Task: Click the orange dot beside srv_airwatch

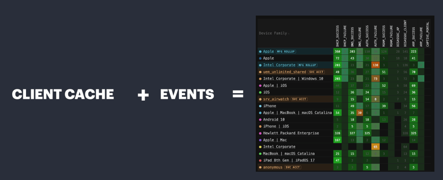Action: [260, 99]
